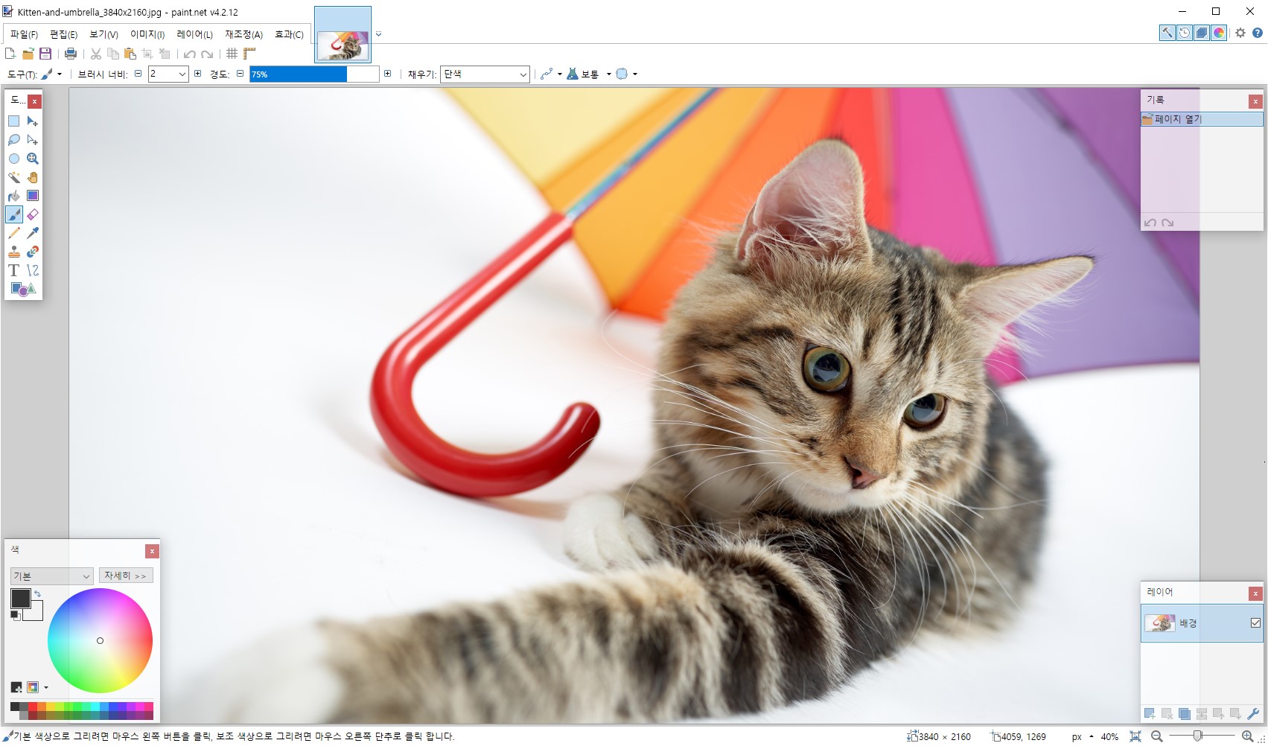Uncheck visibility of 배경 layer
The width and height of the screenshot is (1268, 746).
[1255, 623]
